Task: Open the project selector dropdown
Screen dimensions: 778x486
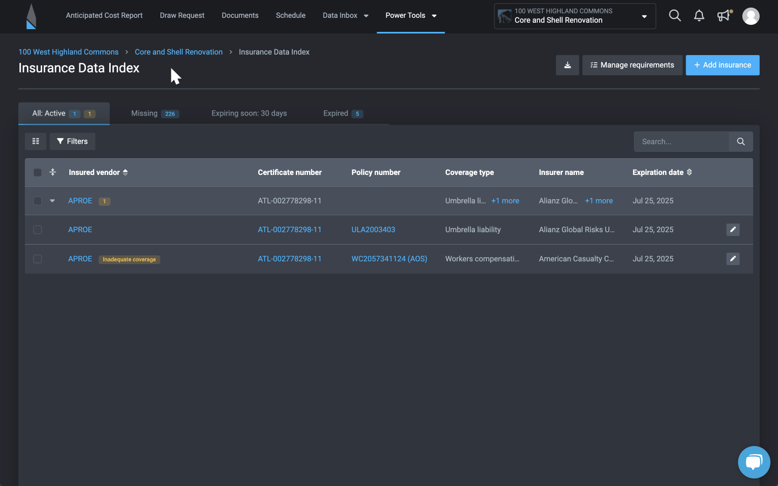Action: 575,16
